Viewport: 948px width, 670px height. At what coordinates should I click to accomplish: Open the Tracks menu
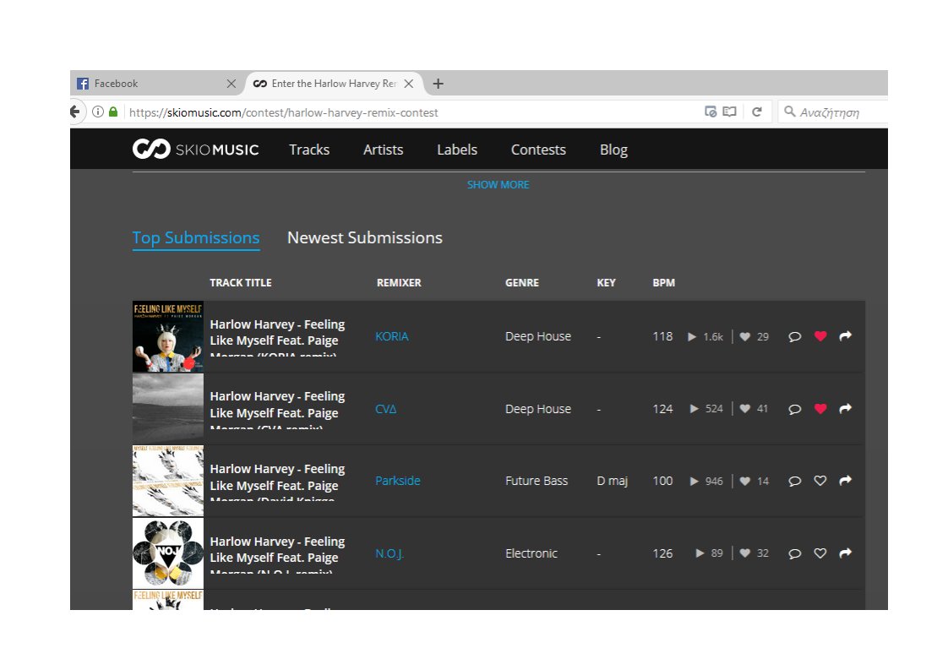click(309, 150)
